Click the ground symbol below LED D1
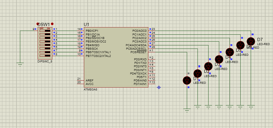 (187, 110)
